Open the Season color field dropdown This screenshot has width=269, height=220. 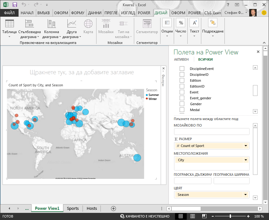tap(246, 195)
